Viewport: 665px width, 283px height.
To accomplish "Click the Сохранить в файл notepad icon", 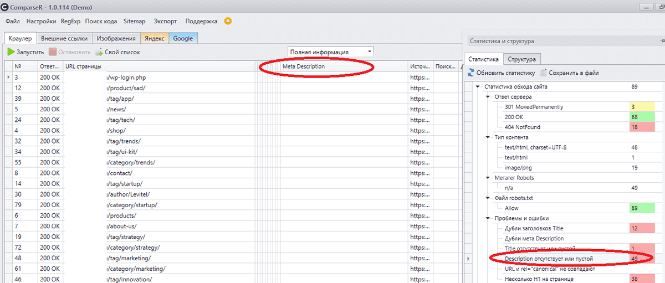I will (544, 73).
